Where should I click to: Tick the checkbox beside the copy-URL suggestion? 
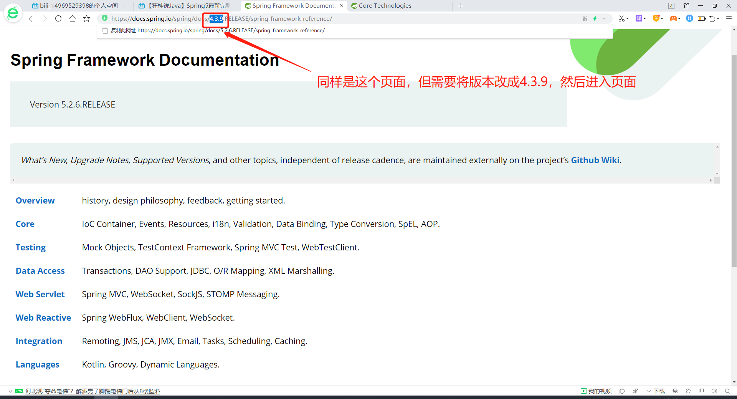[105, 31]
